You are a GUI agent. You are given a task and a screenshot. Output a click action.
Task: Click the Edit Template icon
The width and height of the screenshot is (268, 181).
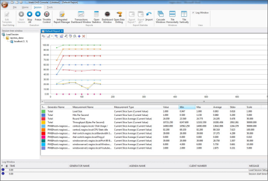7,14
